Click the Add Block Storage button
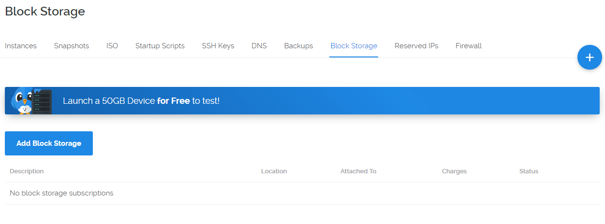 click(x=49, y=143)
